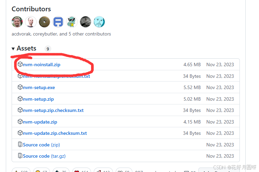Download Source code (zip)
Viewport: 259px width, 172px height.
coord(41,145)
